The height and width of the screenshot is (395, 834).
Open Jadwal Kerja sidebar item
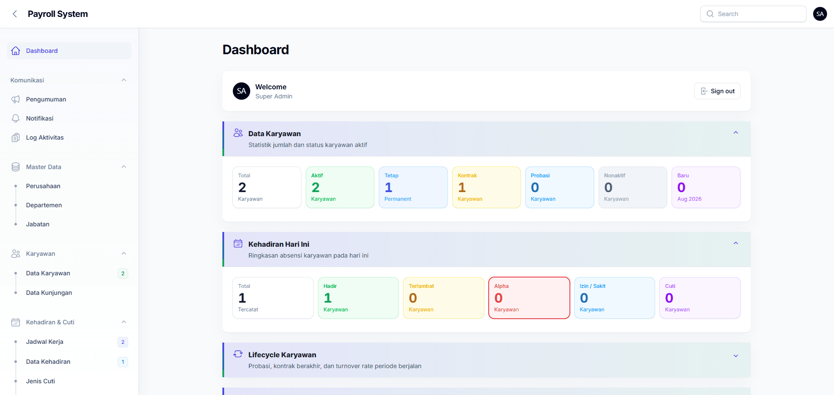[x=69, y=342]
